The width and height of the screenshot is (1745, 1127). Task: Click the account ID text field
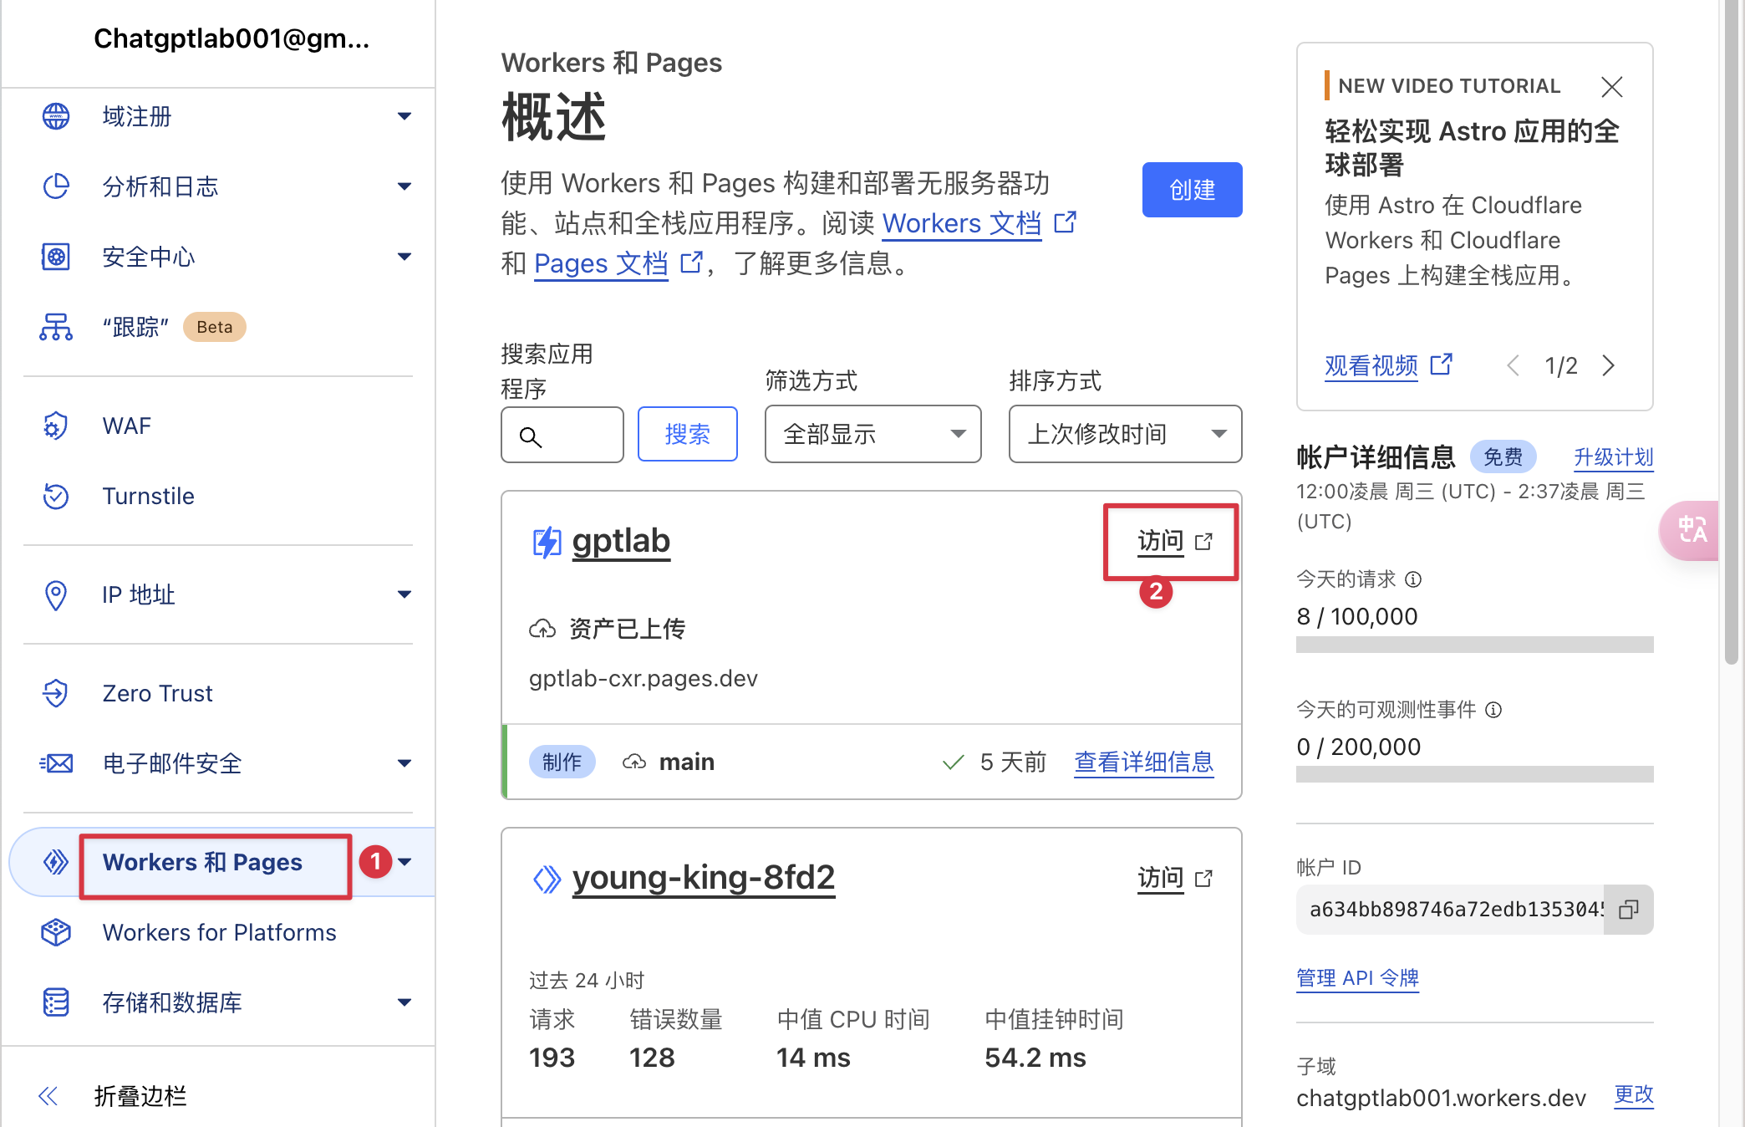(x=1450, y=910)
